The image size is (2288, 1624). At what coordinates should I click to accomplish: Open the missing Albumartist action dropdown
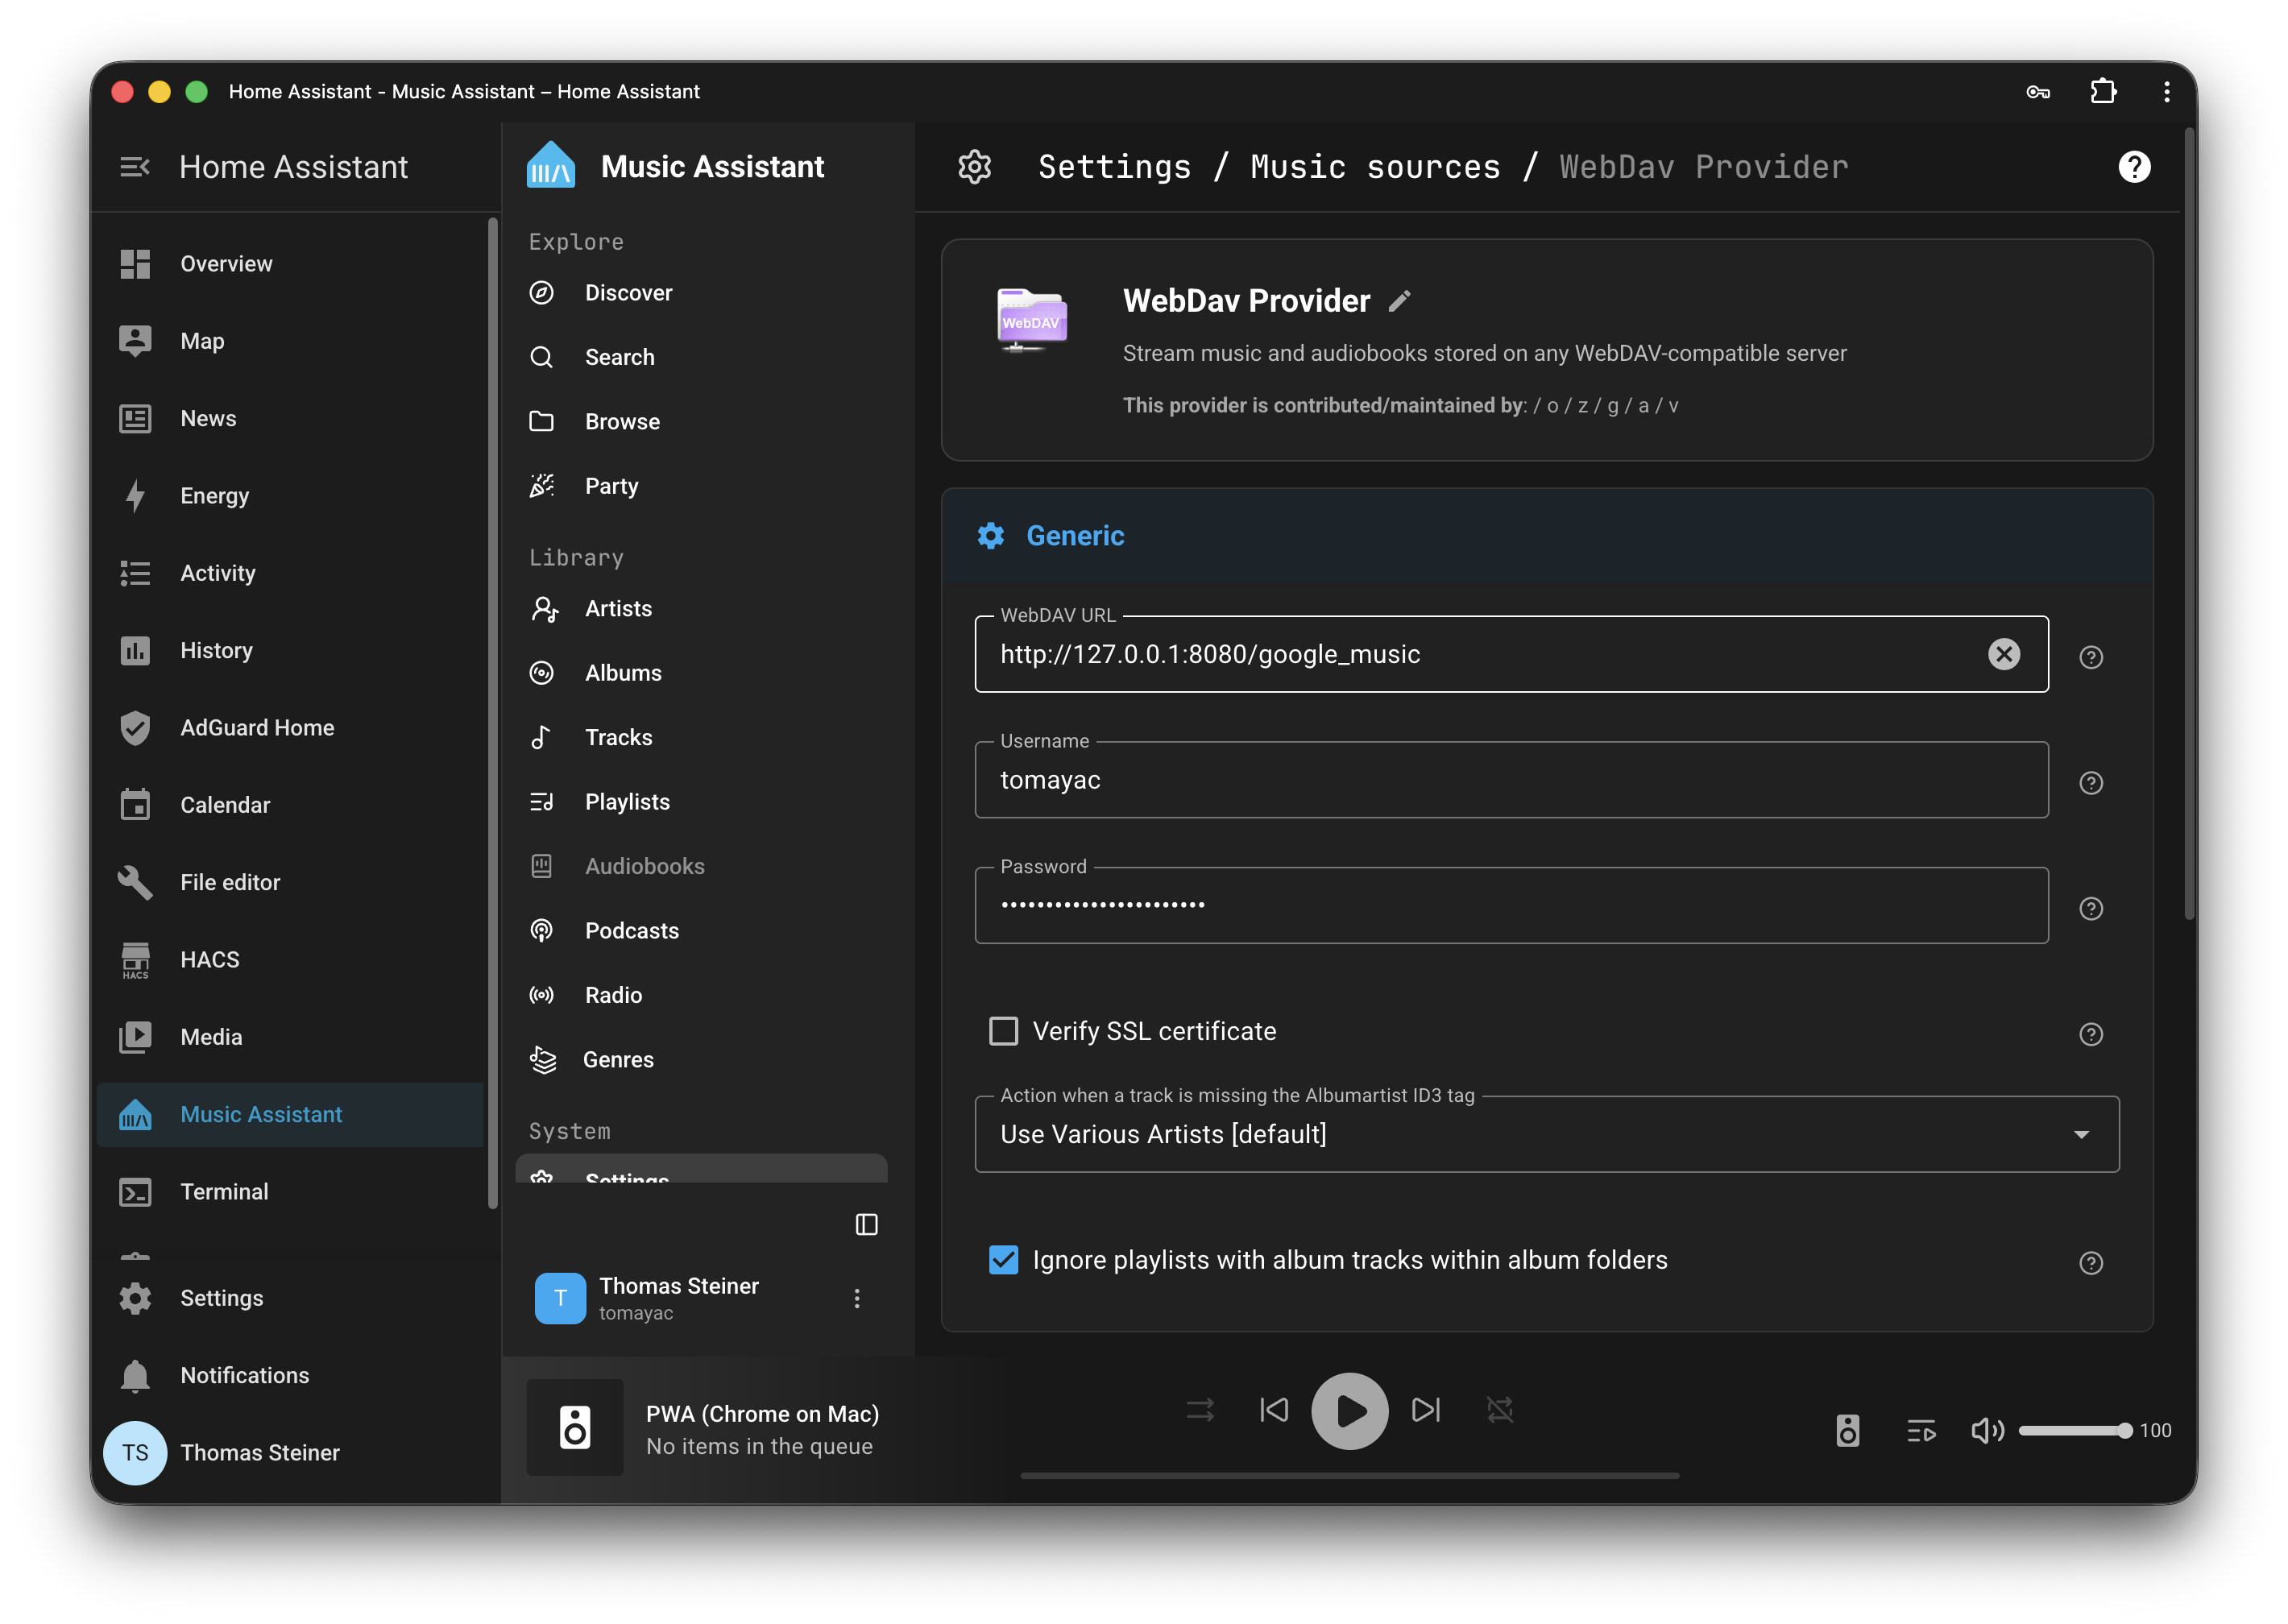(1546, 1134)
